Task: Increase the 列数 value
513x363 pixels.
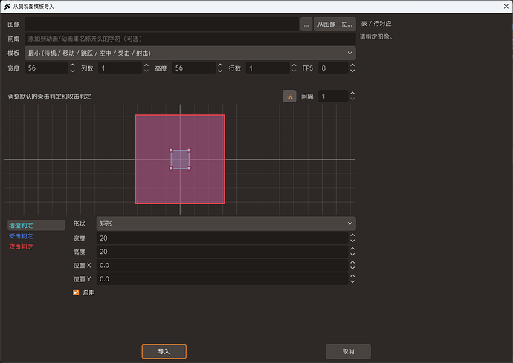Action: pos(146,65)
